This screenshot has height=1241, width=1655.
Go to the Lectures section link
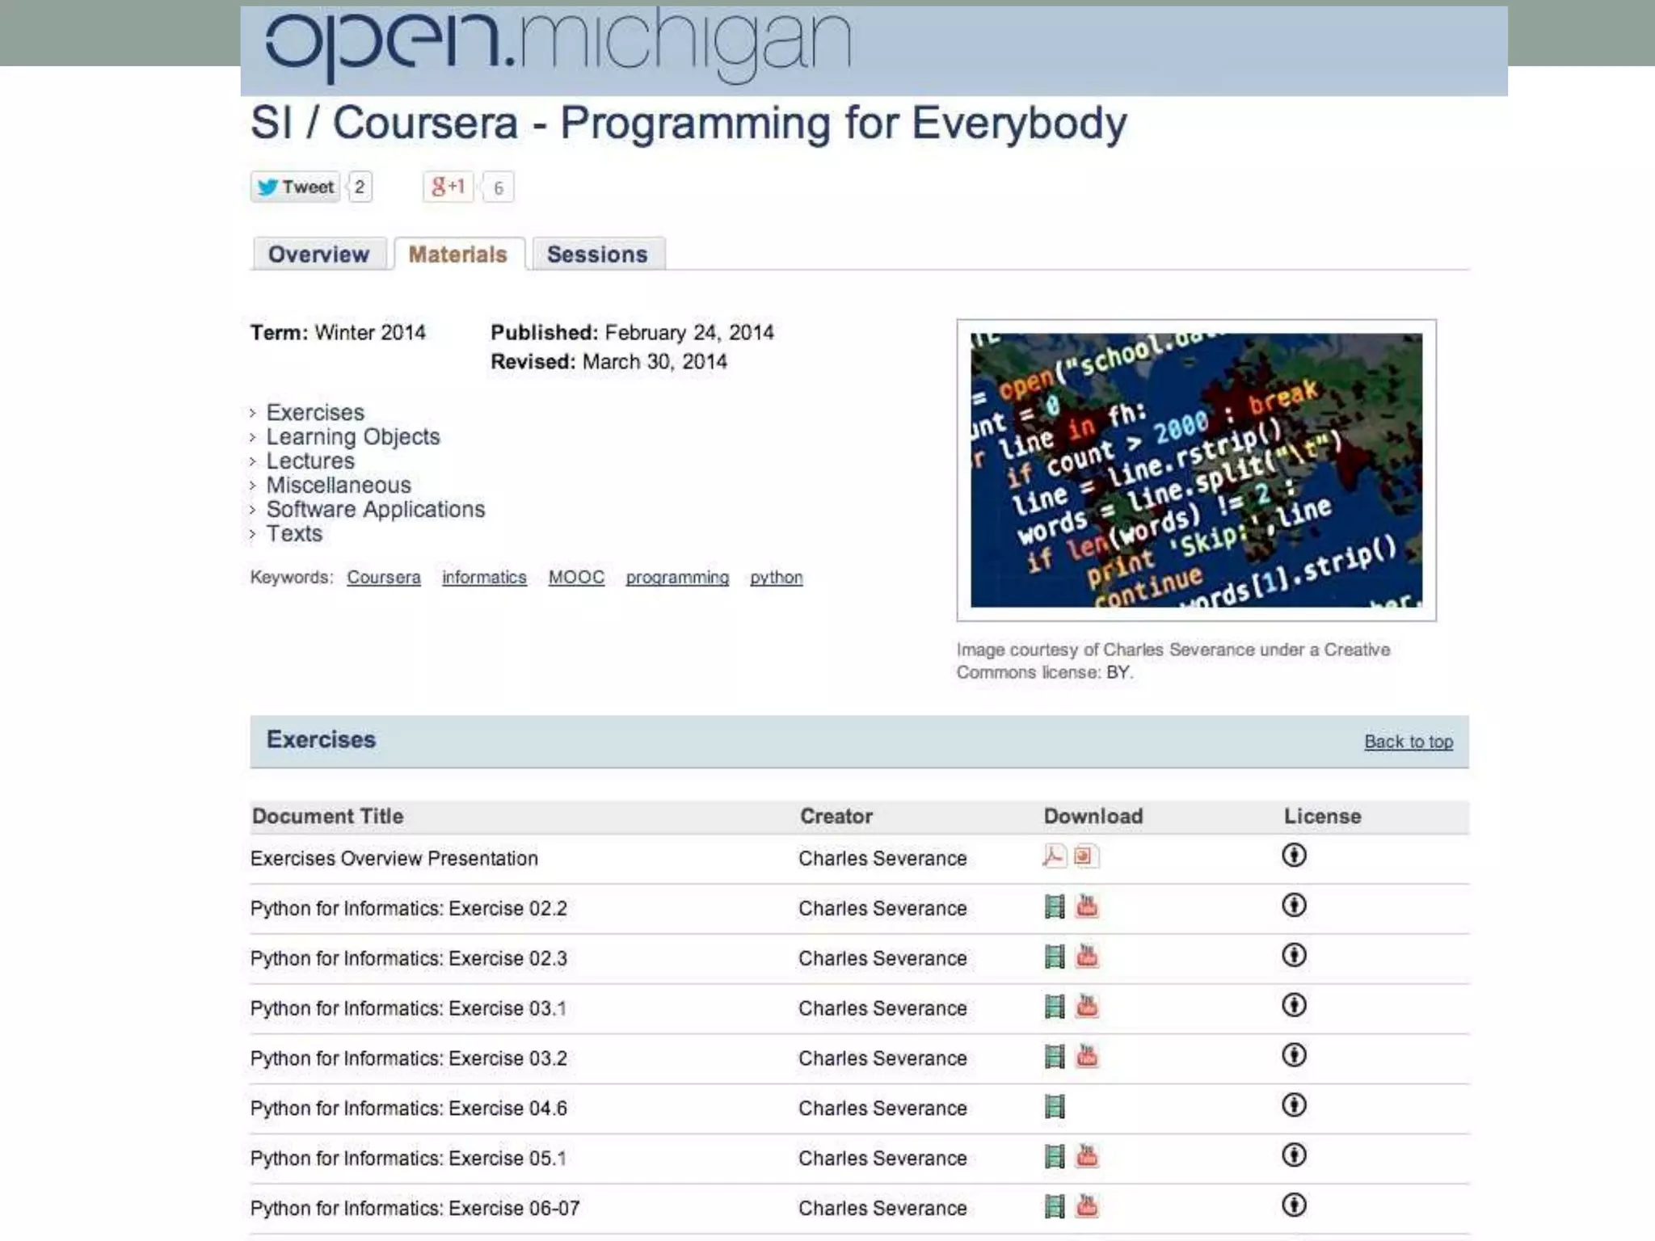pyautogui.click(x=310, y=461)
